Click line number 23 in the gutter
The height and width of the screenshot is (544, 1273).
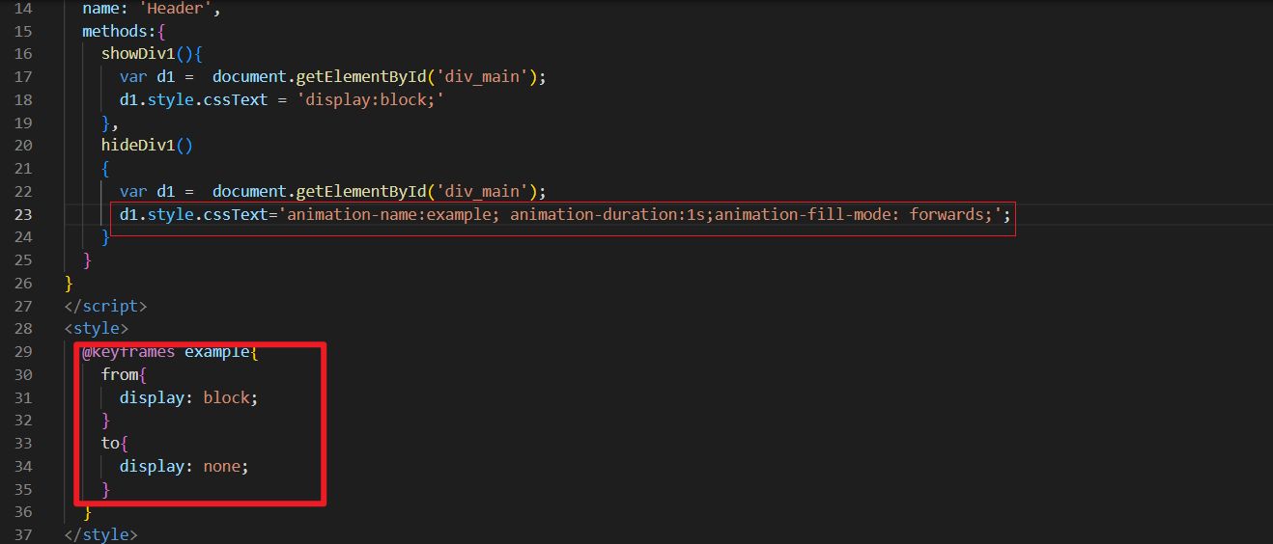[23, 214]
